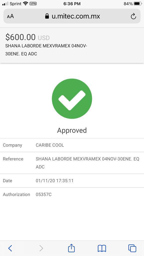Open the AA reader text options

pos(10,16)
